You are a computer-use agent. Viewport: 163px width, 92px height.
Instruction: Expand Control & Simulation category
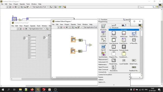(114, 75)
